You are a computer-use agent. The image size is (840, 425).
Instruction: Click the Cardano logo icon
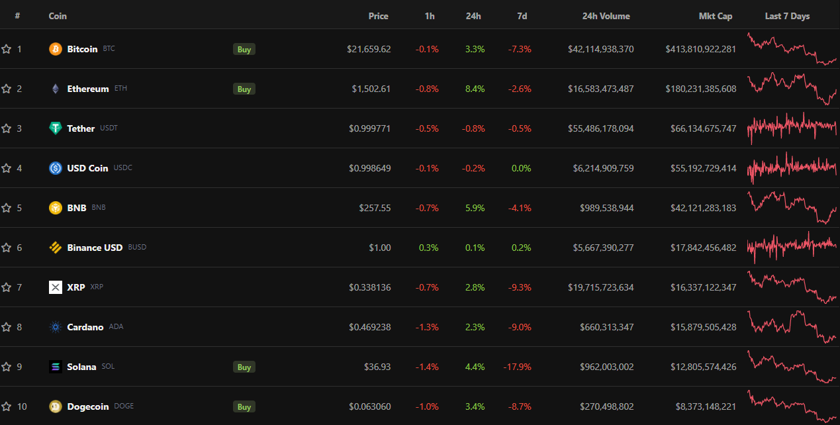point(56,327)
